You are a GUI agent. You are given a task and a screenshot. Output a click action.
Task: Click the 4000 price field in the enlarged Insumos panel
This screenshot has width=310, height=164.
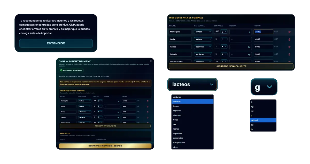tap(263, 39)
